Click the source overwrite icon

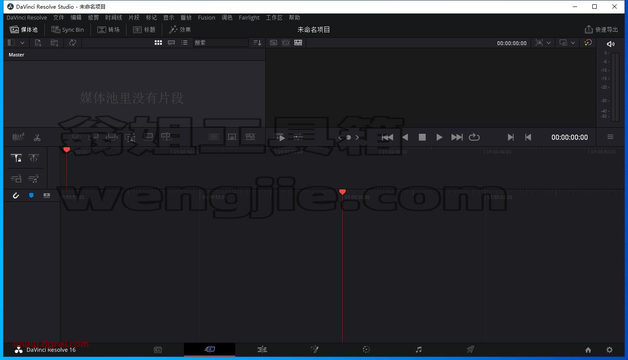(x=166, y=137)
